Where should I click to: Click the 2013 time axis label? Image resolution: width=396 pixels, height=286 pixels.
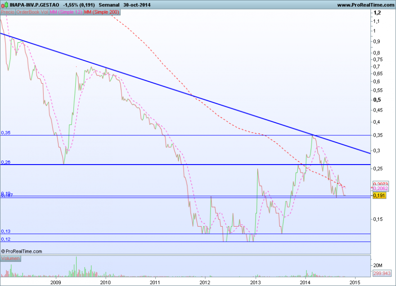[x=256, y=282]
